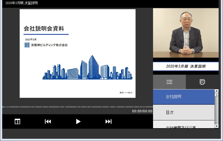The width and height of the screenshot is (223, 141).
Task: Click the layout switch icon
Action: pyautogui.click(x=18, y=121)
